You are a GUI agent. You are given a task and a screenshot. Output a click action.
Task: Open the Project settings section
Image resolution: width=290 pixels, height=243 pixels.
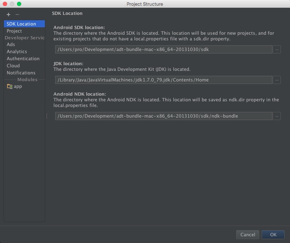coord(14,31)
